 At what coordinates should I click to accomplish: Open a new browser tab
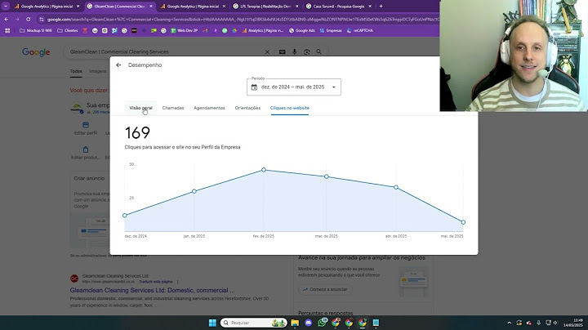click(x=381, y=7)
